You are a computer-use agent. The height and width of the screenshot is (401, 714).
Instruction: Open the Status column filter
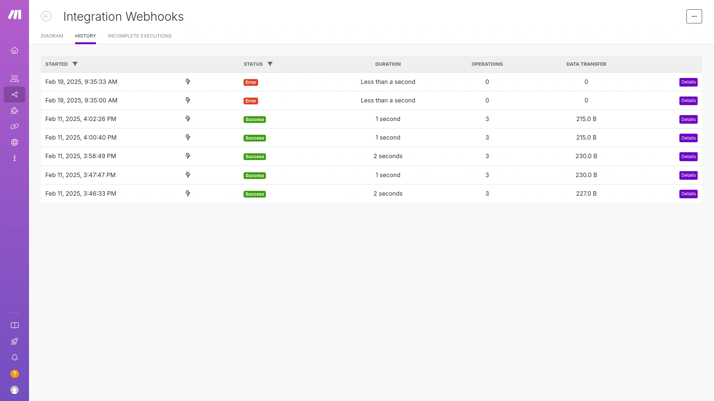click(x=270, y=64)
